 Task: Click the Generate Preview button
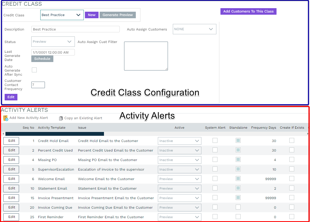[x=118, y=15]
